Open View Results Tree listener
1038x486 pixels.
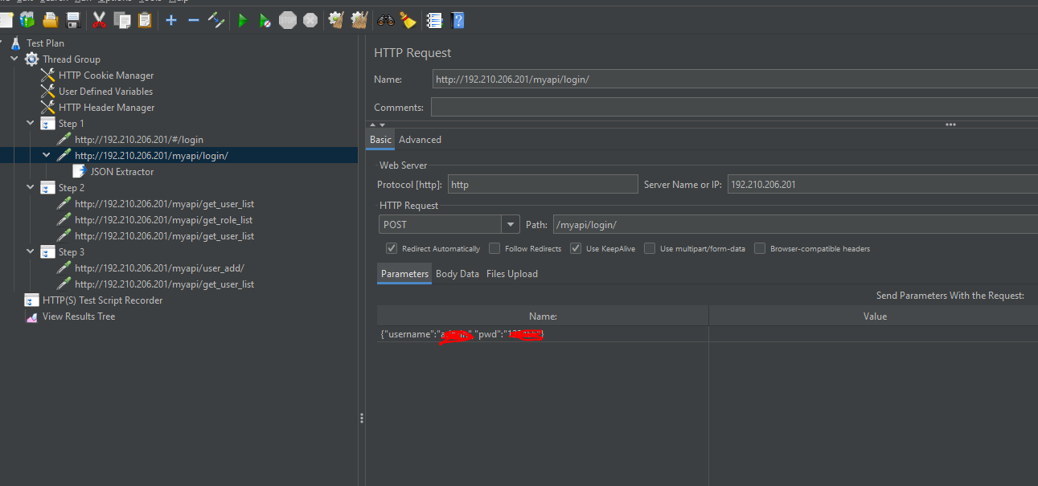click(x=78, y=317)
